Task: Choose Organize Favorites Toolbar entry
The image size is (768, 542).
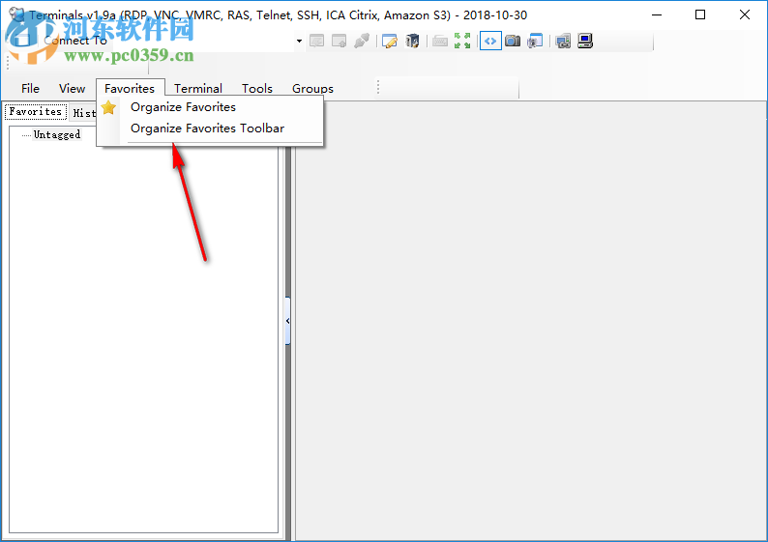Action: coord(211,128)
